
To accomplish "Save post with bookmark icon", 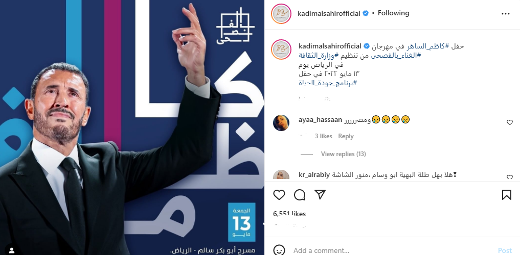I will pyautogui.click(x=506, y=195).
